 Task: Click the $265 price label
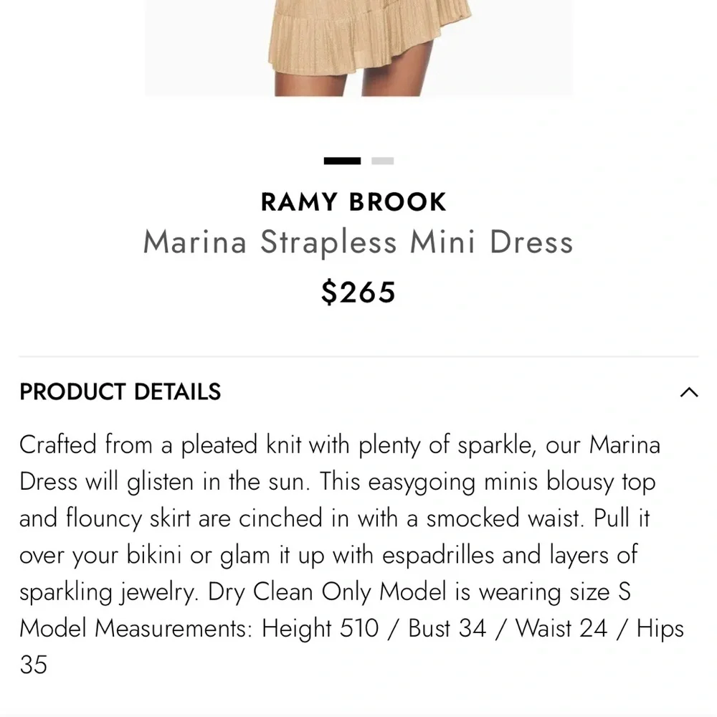358,291
